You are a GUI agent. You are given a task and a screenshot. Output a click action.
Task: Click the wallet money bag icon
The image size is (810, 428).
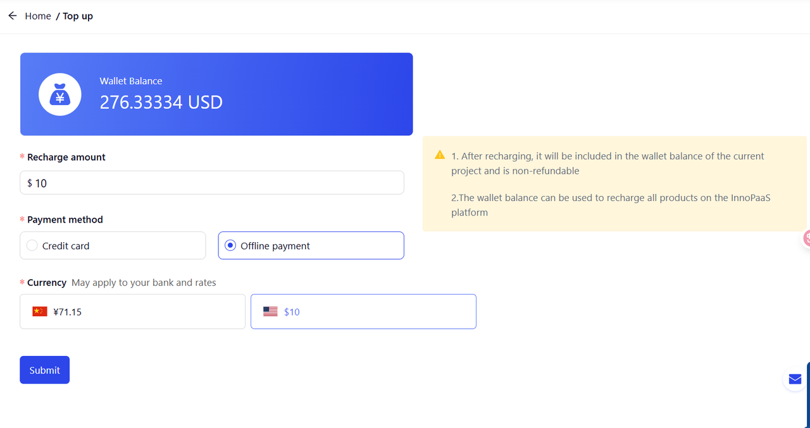coord(60,94)
